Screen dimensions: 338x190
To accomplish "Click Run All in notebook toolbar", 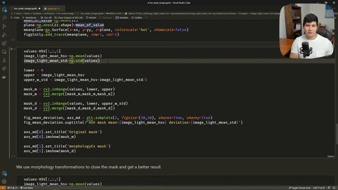I will [46, 17].
